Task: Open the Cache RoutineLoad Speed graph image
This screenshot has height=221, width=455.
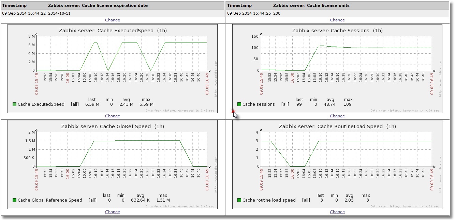Action: (x=337, y=164)
